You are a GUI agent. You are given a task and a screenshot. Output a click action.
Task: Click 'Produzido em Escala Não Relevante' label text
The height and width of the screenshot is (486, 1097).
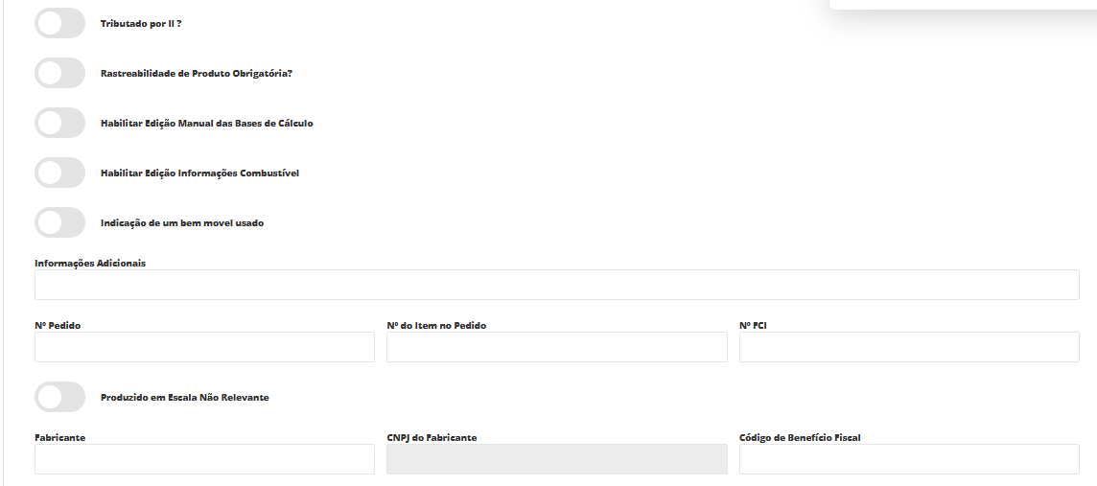coord(184,397)
